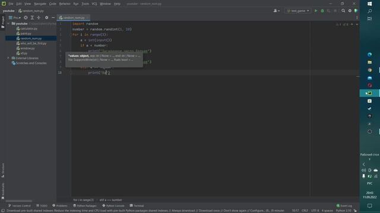380x213 pixels.
Task: Click the 'elif a == number' breadcrumb
Action: click(x=111, y=200)
